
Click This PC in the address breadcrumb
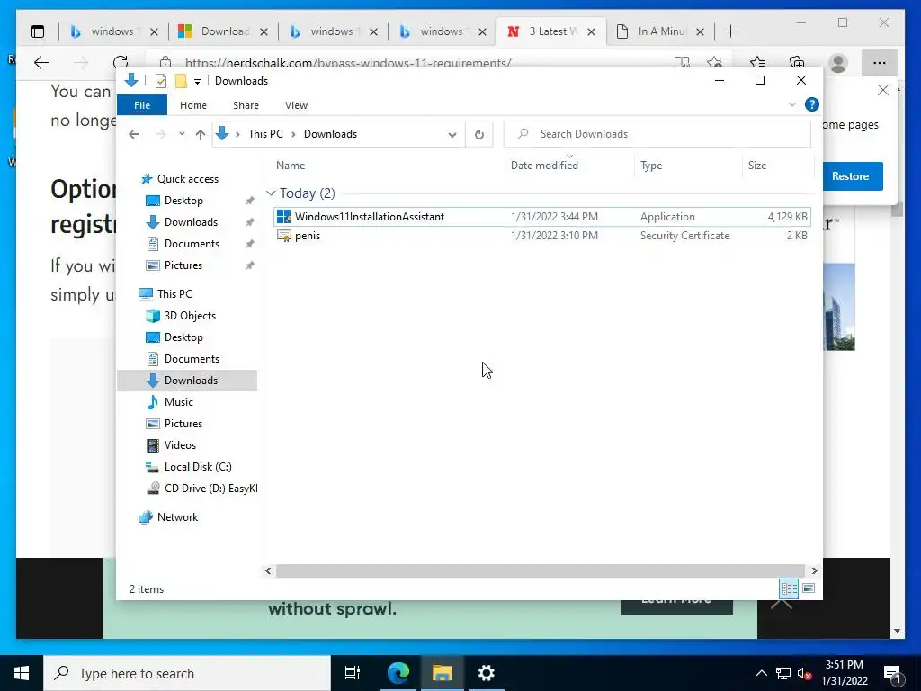click(265, 134)
